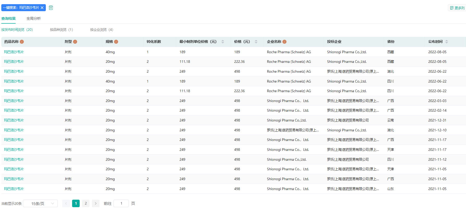466x209 pixels.
Task: Switch to the 全局分析 tab
Action: (x=34, y=18)
